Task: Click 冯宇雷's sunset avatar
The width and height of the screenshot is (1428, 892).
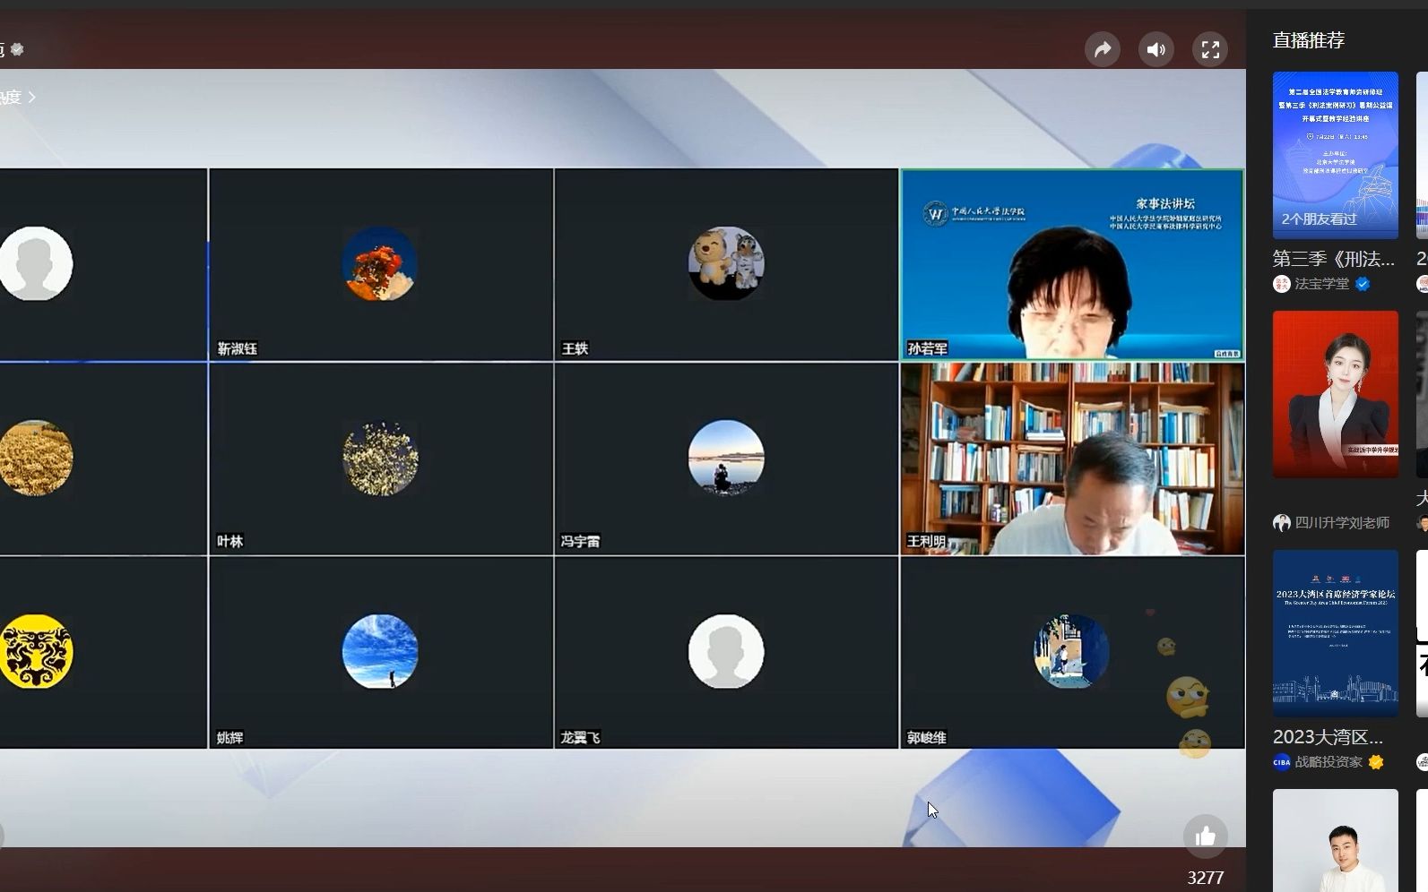Action: [x=726, y=458]
